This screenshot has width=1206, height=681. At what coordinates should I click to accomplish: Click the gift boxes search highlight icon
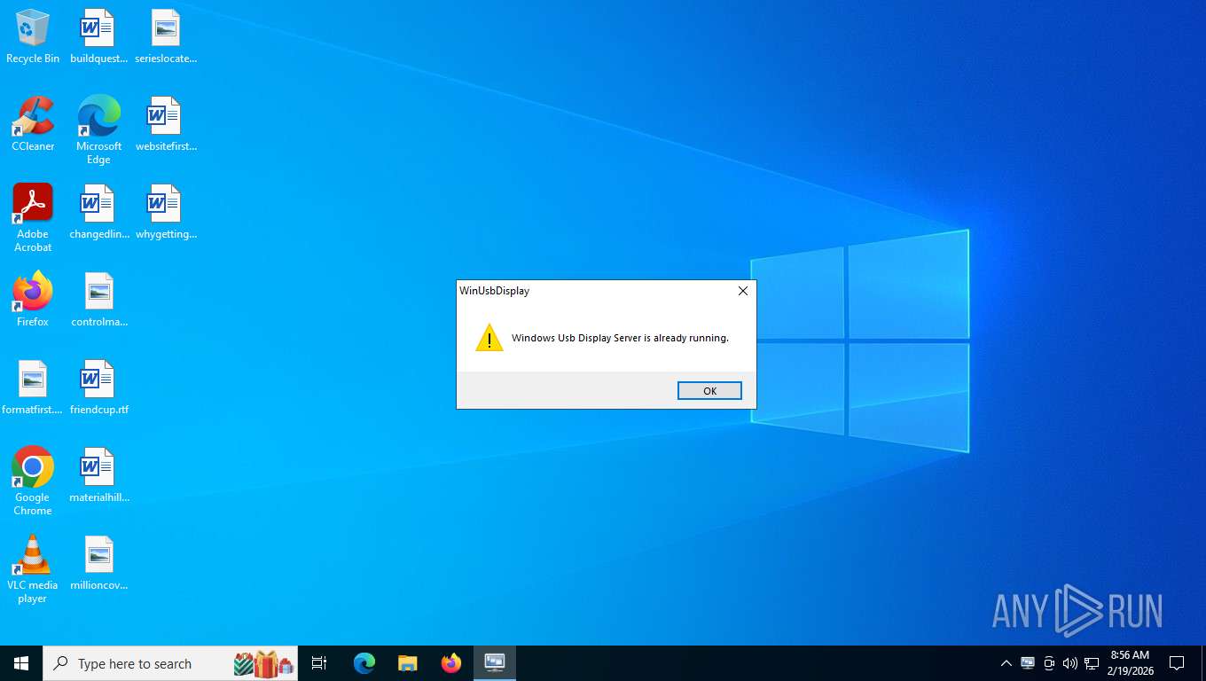pyautogui.click(x=263, y=663)
